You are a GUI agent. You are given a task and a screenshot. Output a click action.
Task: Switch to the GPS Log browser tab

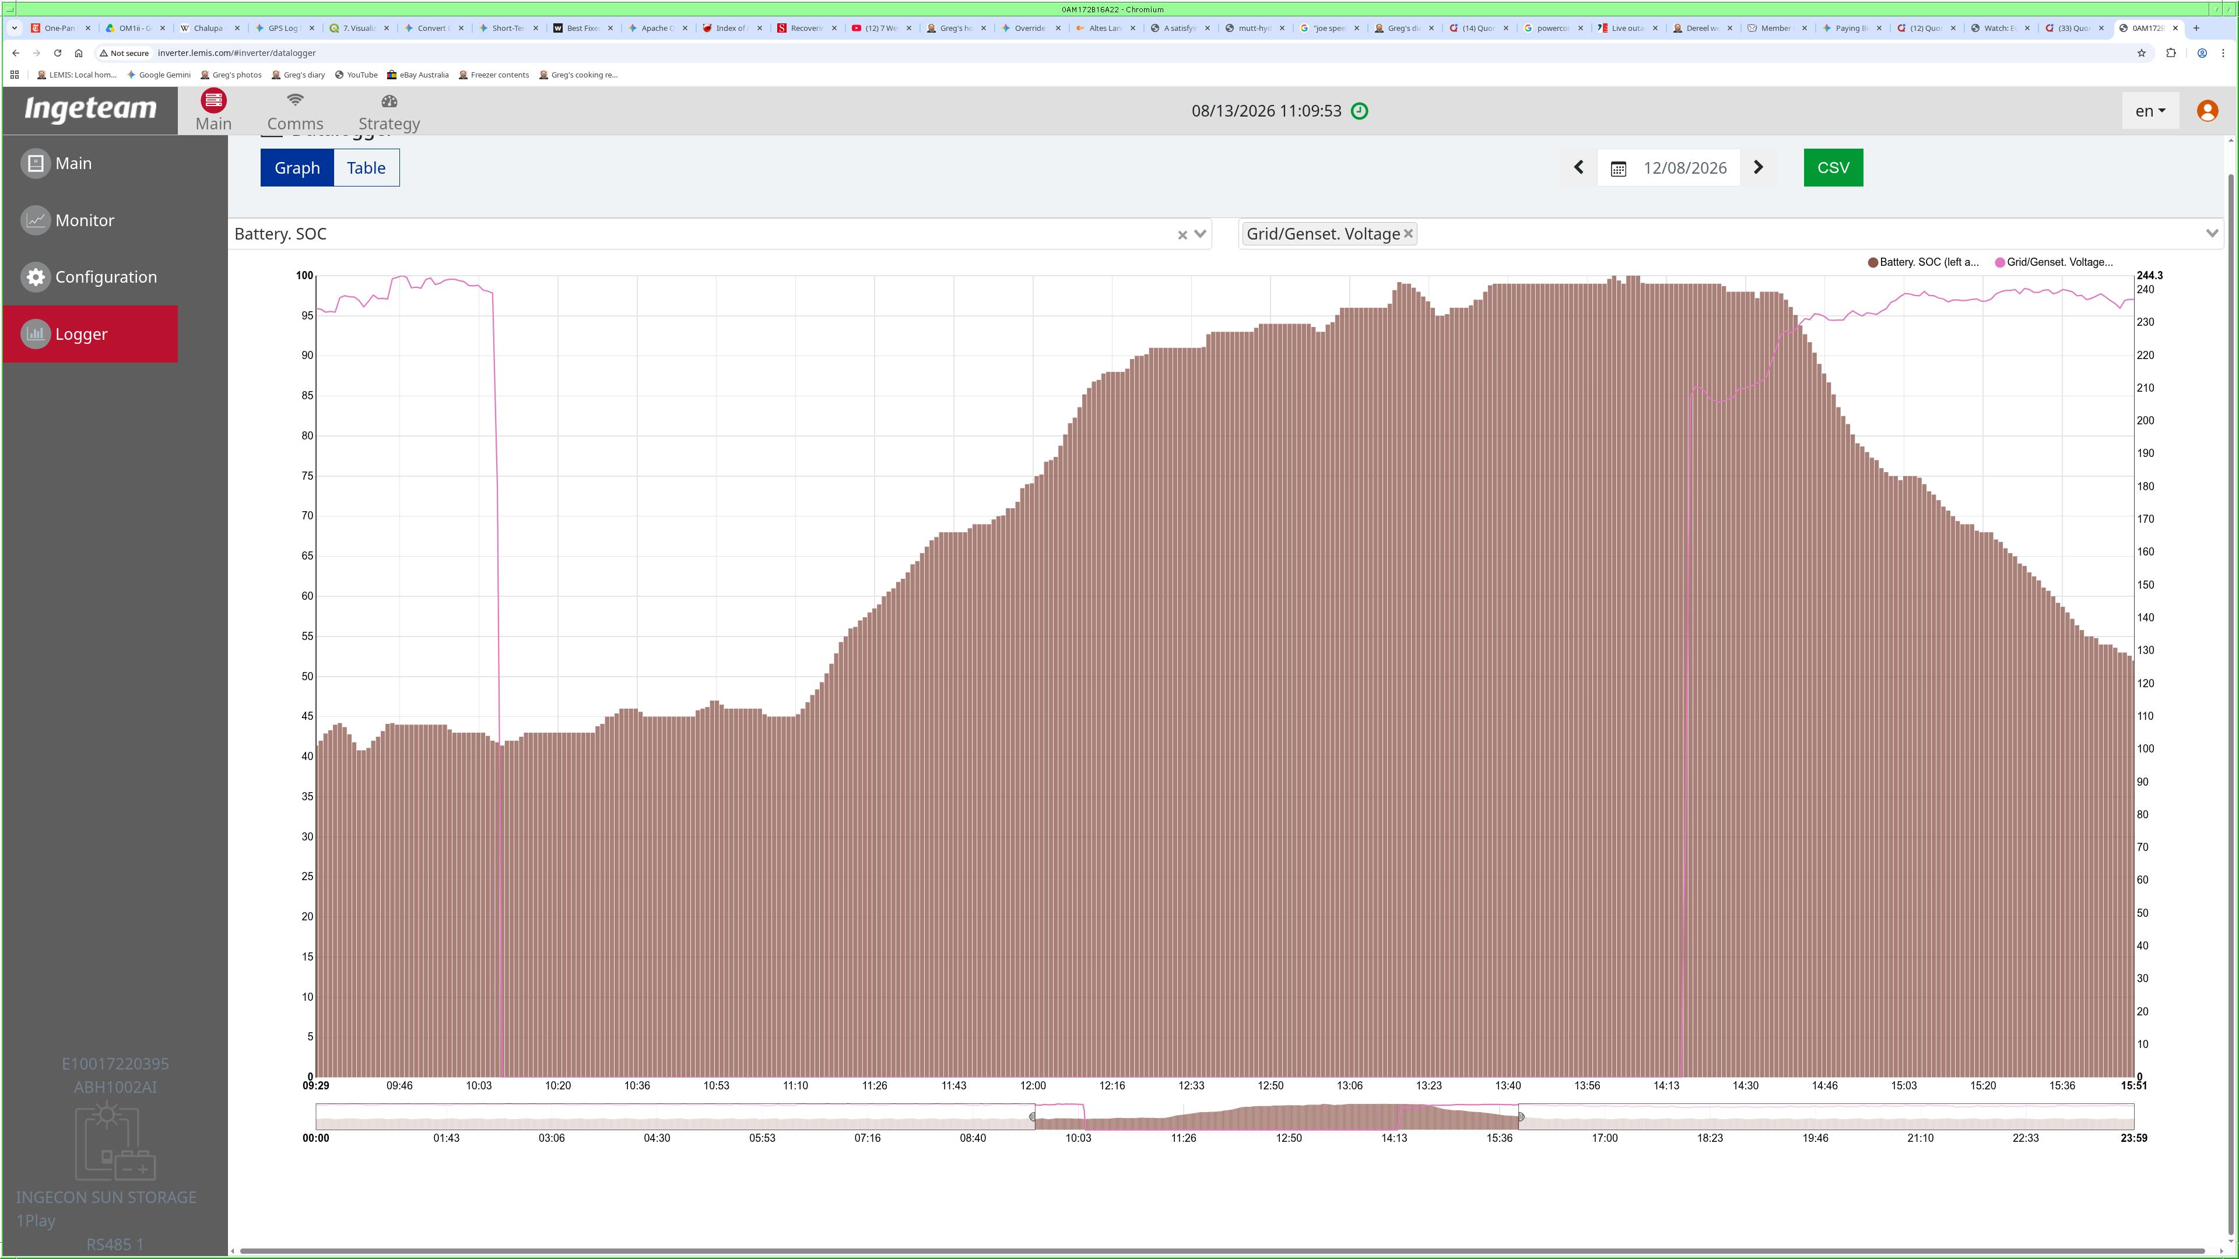tap(278, 28)
